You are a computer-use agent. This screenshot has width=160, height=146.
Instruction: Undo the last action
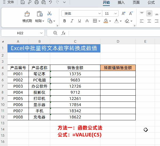coord(50,2)
